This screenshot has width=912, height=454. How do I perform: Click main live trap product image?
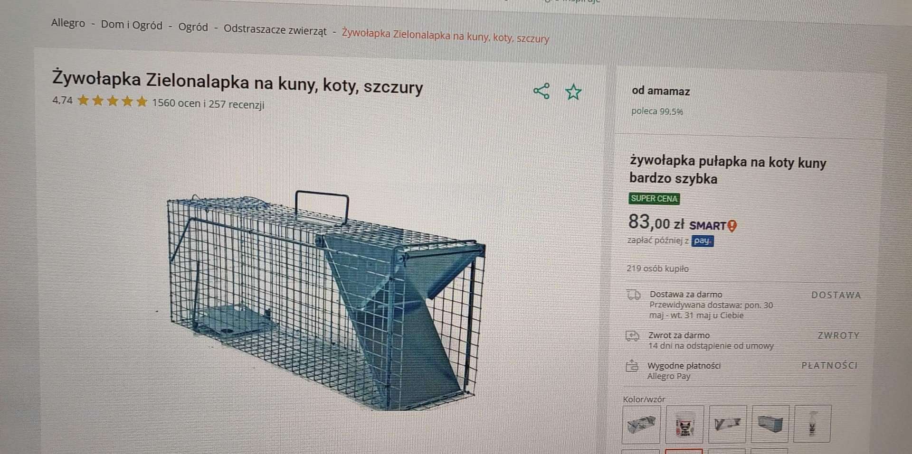click(326, 300)
